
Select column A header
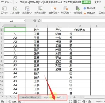click(x=15, y=26)
